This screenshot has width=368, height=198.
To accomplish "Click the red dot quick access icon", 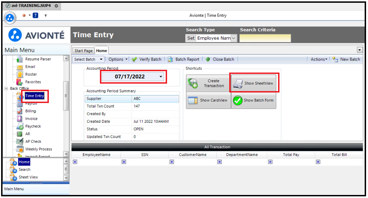I will click(24, 15).
